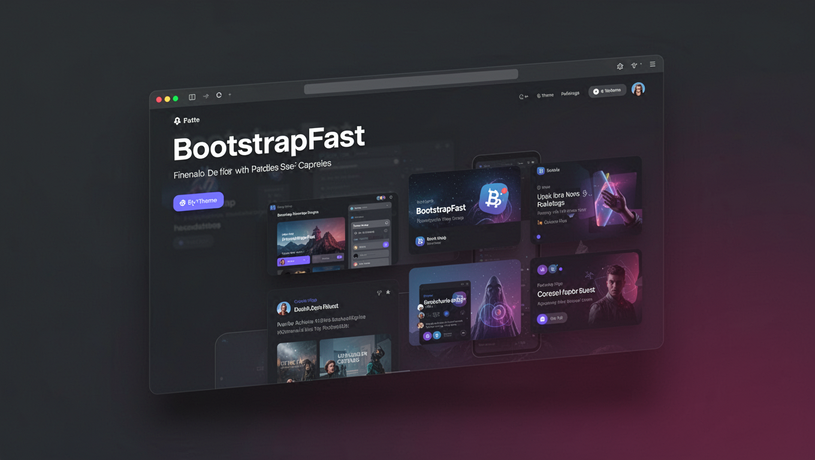This screenshot has height=460, width=815.
Task: Star the Doahh.Dera Faluest post
Action: [388, 292]
